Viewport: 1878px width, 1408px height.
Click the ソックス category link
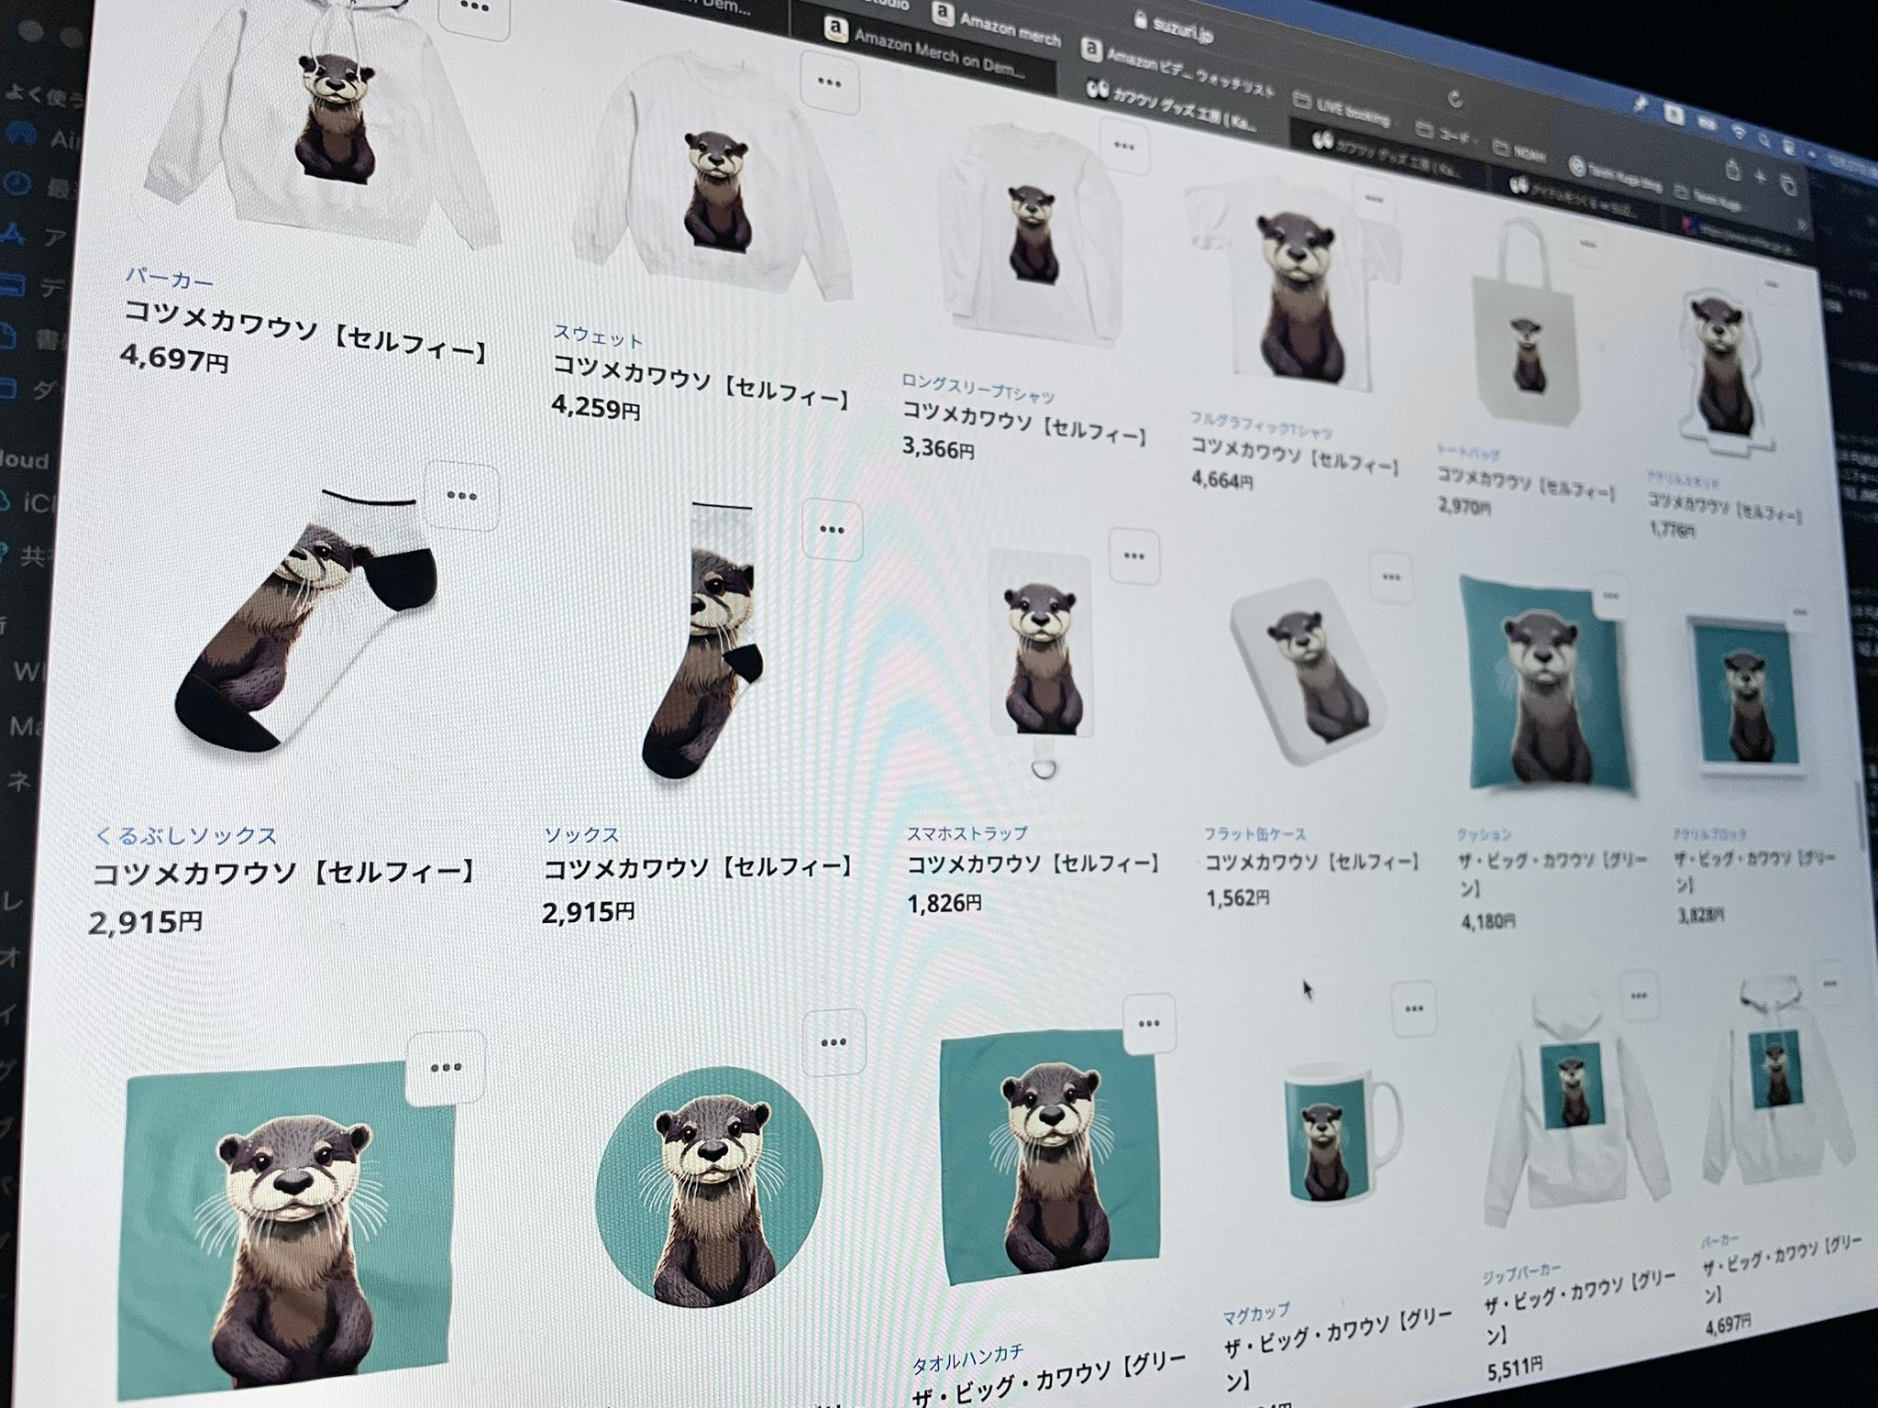[x=581, y=834]
